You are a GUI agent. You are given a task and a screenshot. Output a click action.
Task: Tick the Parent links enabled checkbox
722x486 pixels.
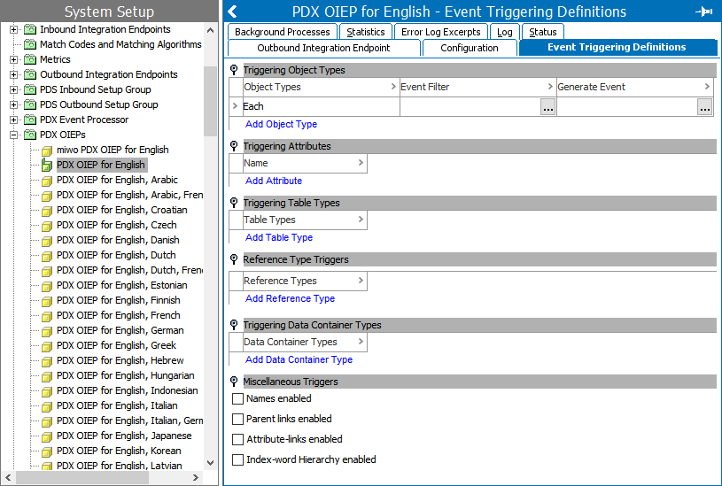click(237, 419)
